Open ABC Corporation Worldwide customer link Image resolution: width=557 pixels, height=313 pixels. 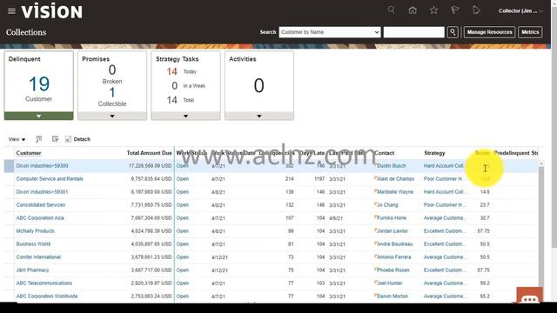click(x=46, y=296)
